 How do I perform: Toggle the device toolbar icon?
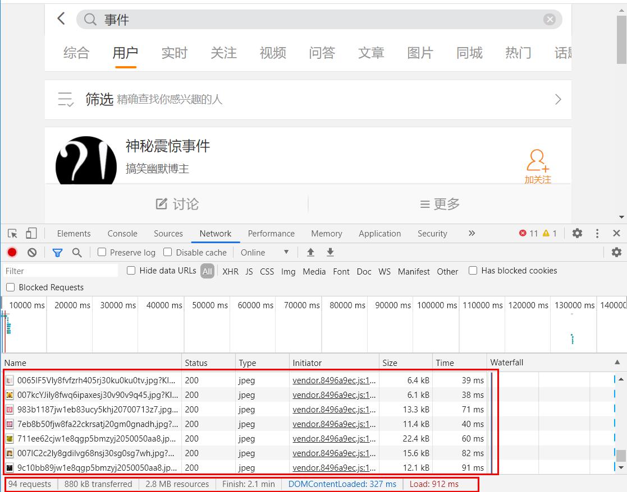pos(31,234)
